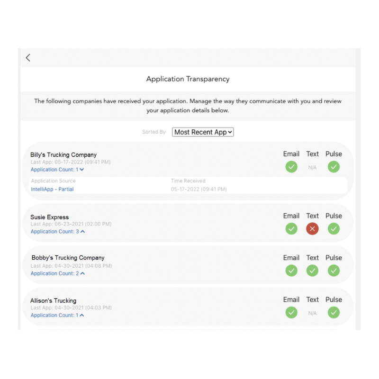379x379 pixels.
Task: Disable Text notifications for Bobby's Trucking Company
Action: tap(312, 271)
